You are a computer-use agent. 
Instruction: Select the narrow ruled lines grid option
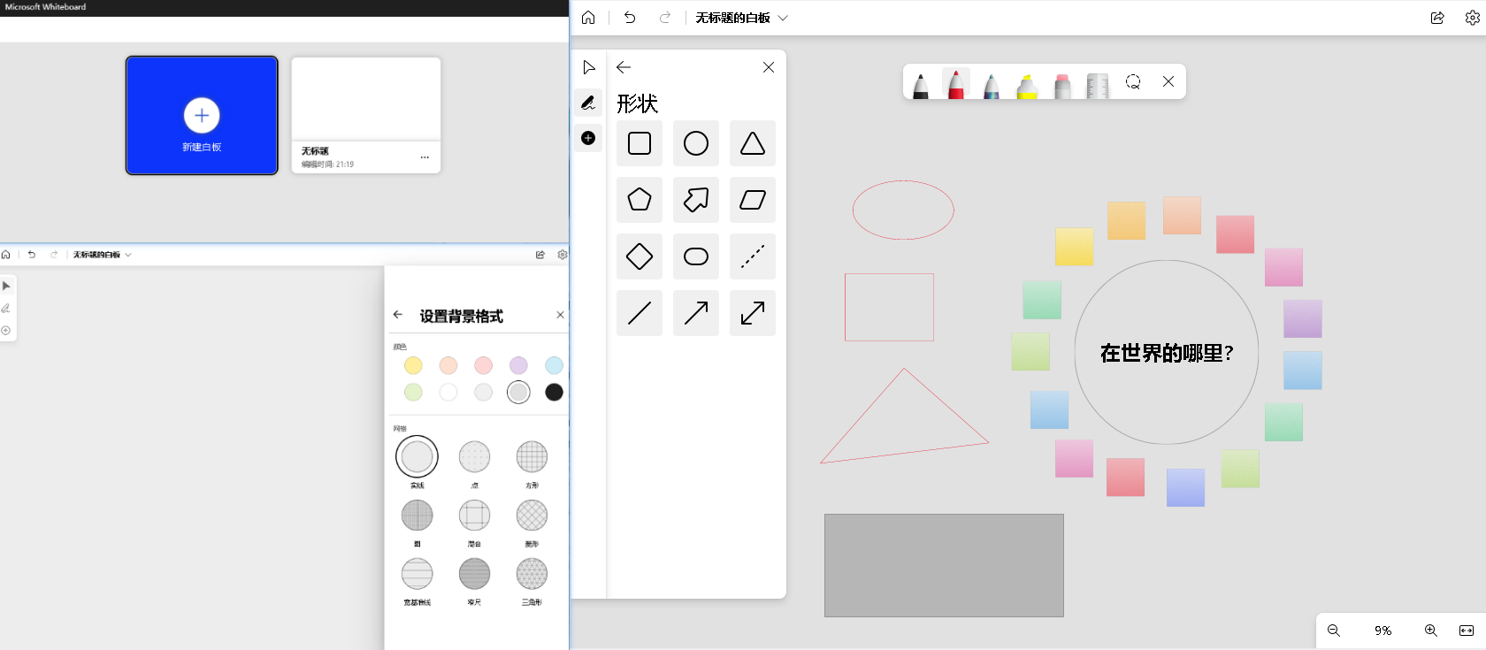(474, 574)
